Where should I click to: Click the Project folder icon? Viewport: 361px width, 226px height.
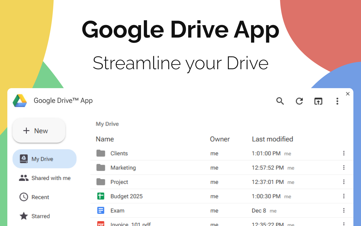click(x=101, y=182)
